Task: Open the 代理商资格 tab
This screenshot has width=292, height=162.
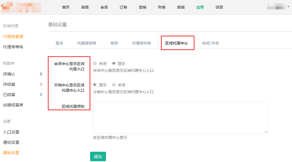Action: point(87,43)
